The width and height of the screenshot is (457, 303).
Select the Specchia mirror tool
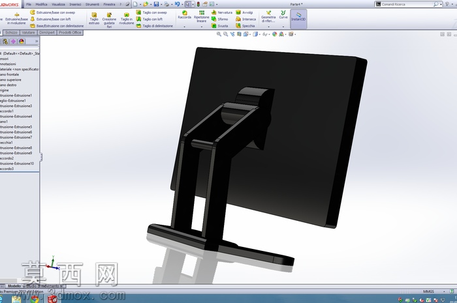coord(245,26)
